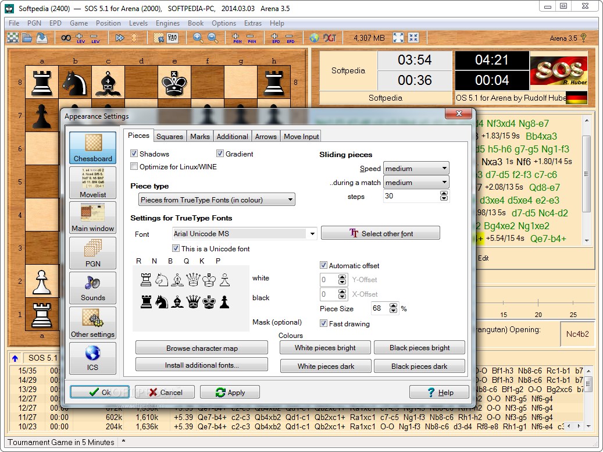This screenshot has width=603, height=452.
Task: Enable Optimize for Linux/WINE
Action: pos(134,166)
